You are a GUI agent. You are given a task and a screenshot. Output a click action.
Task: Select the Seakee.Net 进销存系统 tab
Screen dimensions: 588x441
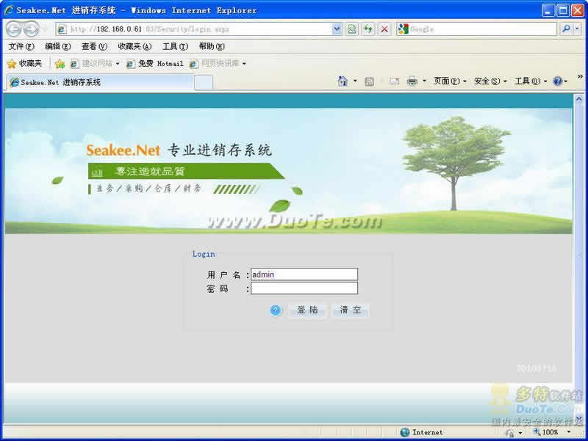100,82
